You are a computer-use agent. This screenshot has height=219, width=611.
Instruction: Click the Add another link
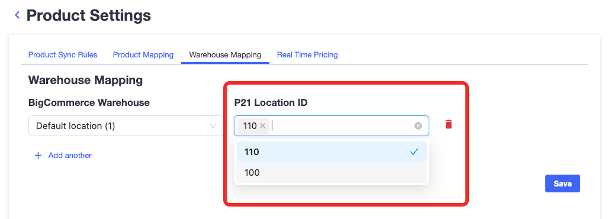tap(70, 156)
